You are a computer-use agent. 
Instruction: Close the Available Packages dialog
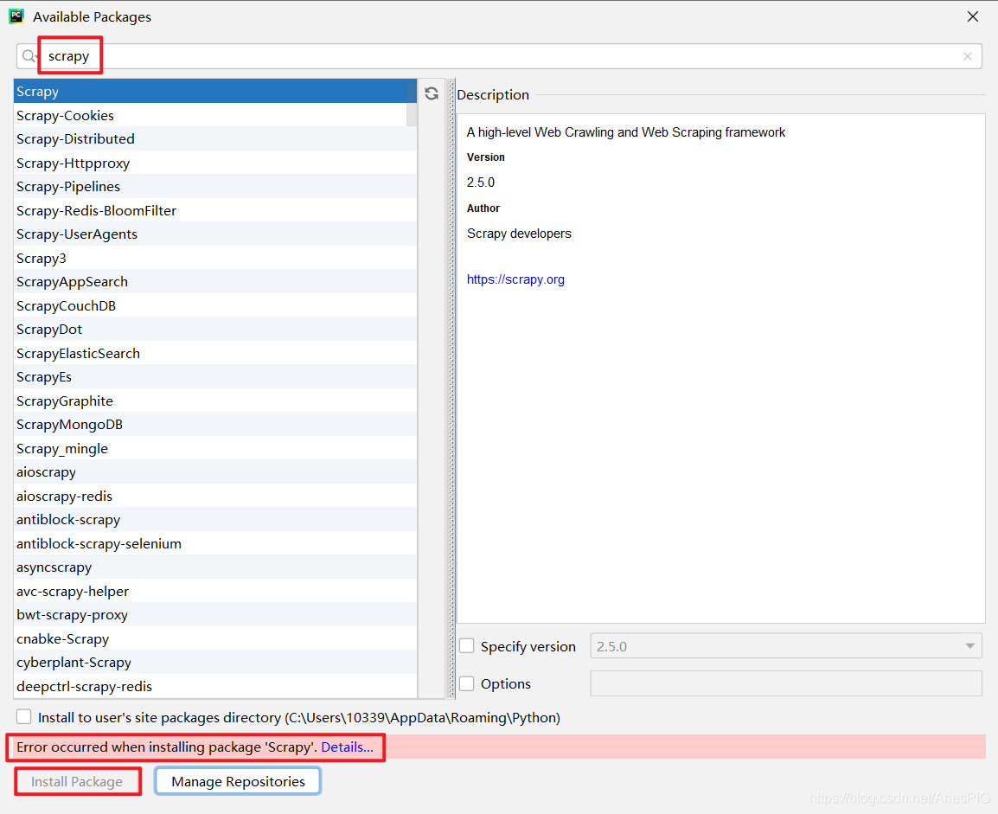(973, 16)
